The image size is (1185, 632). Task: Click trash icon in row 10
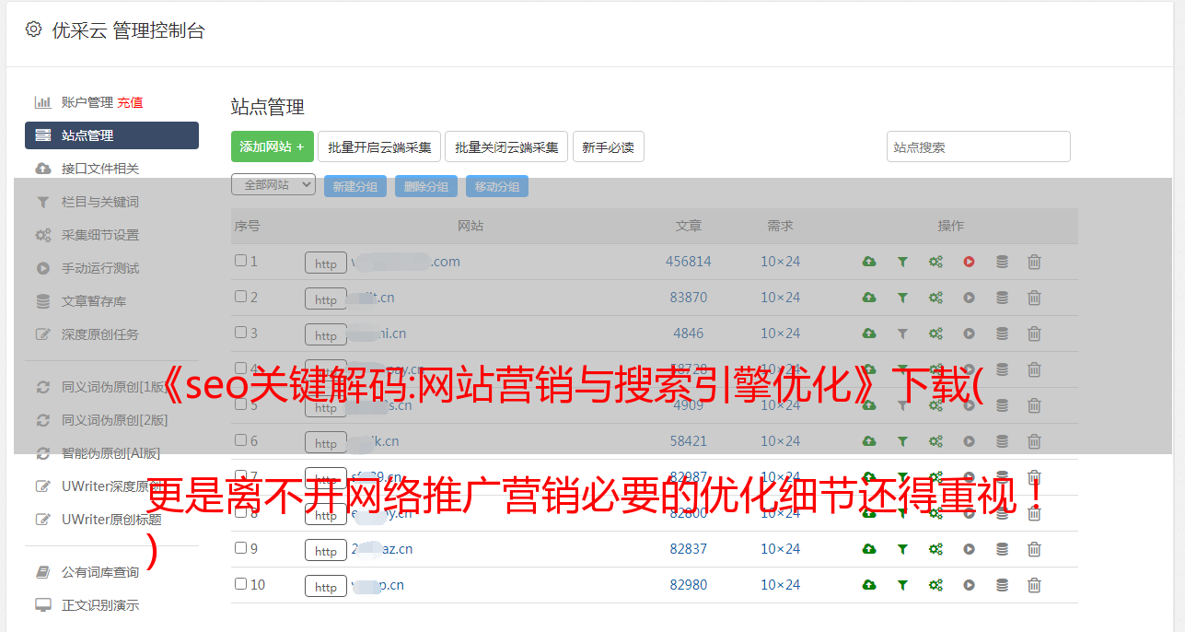(x=1034, y=585)
